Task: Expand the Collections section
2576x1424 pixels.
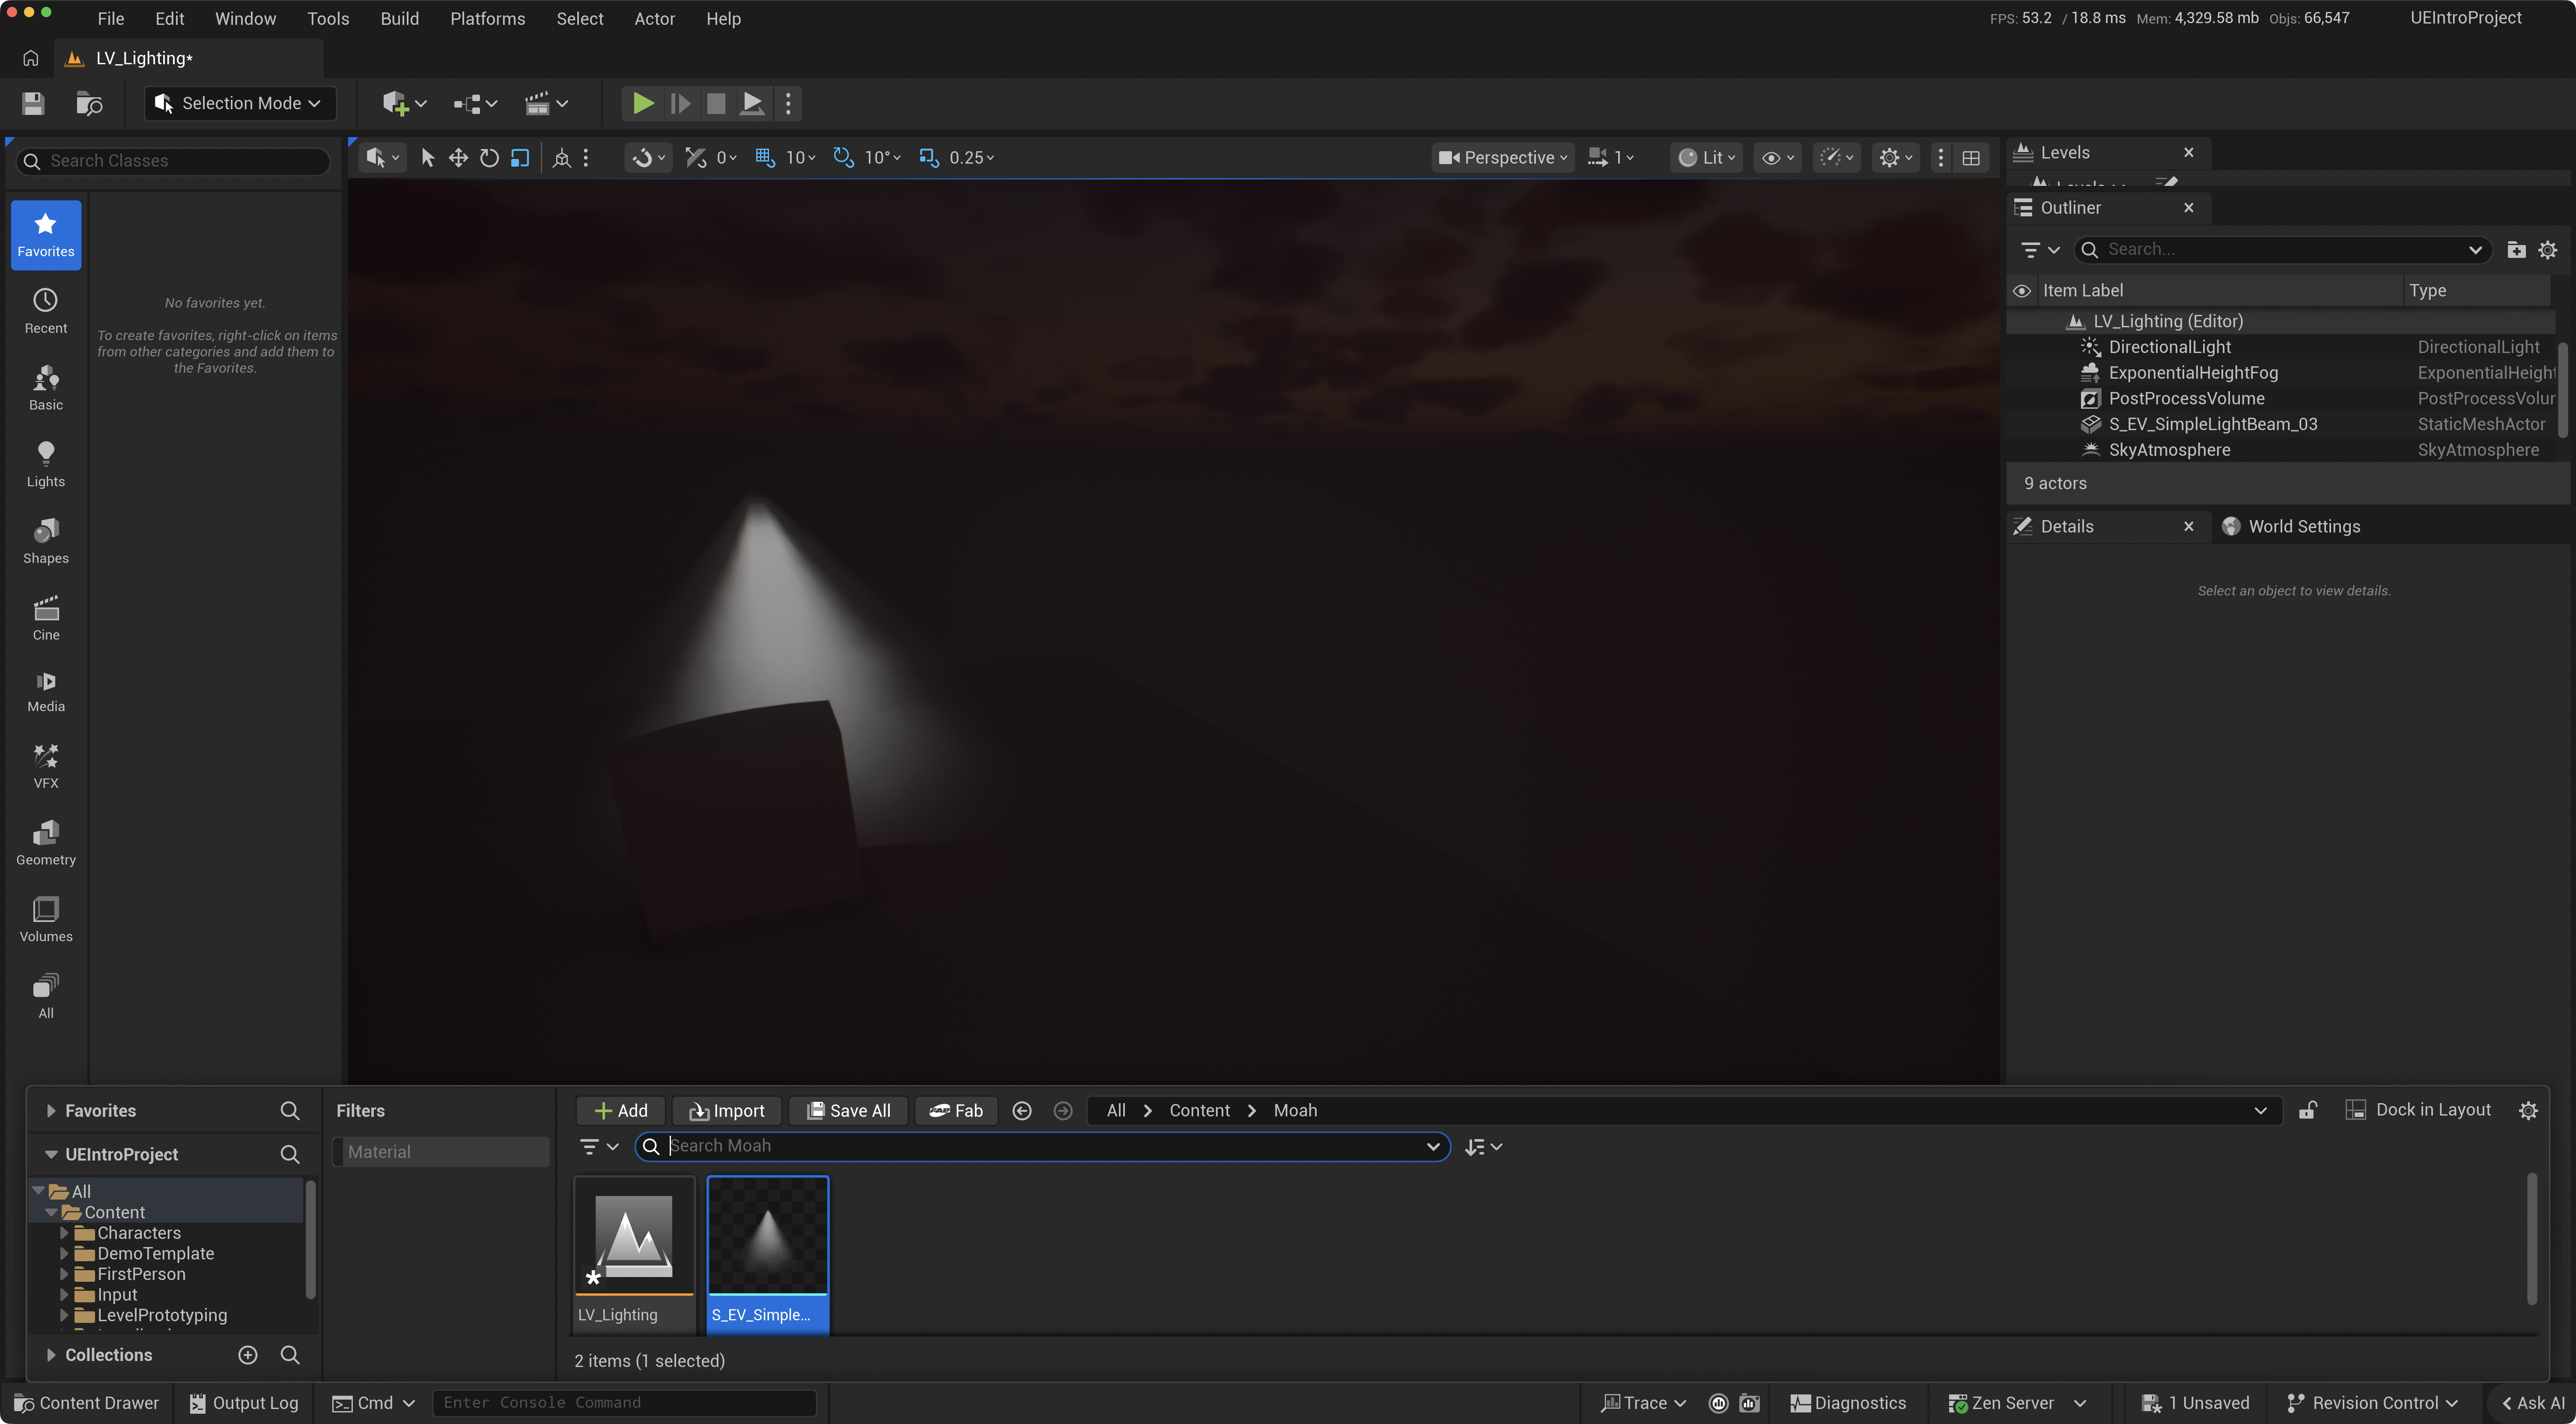Action: click(51, 1355)
